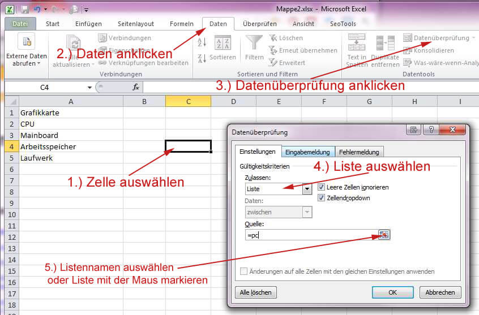479x315 pixels.
Task: Open the Undo history dropdown arrow
Action: (x=45, y=10)
